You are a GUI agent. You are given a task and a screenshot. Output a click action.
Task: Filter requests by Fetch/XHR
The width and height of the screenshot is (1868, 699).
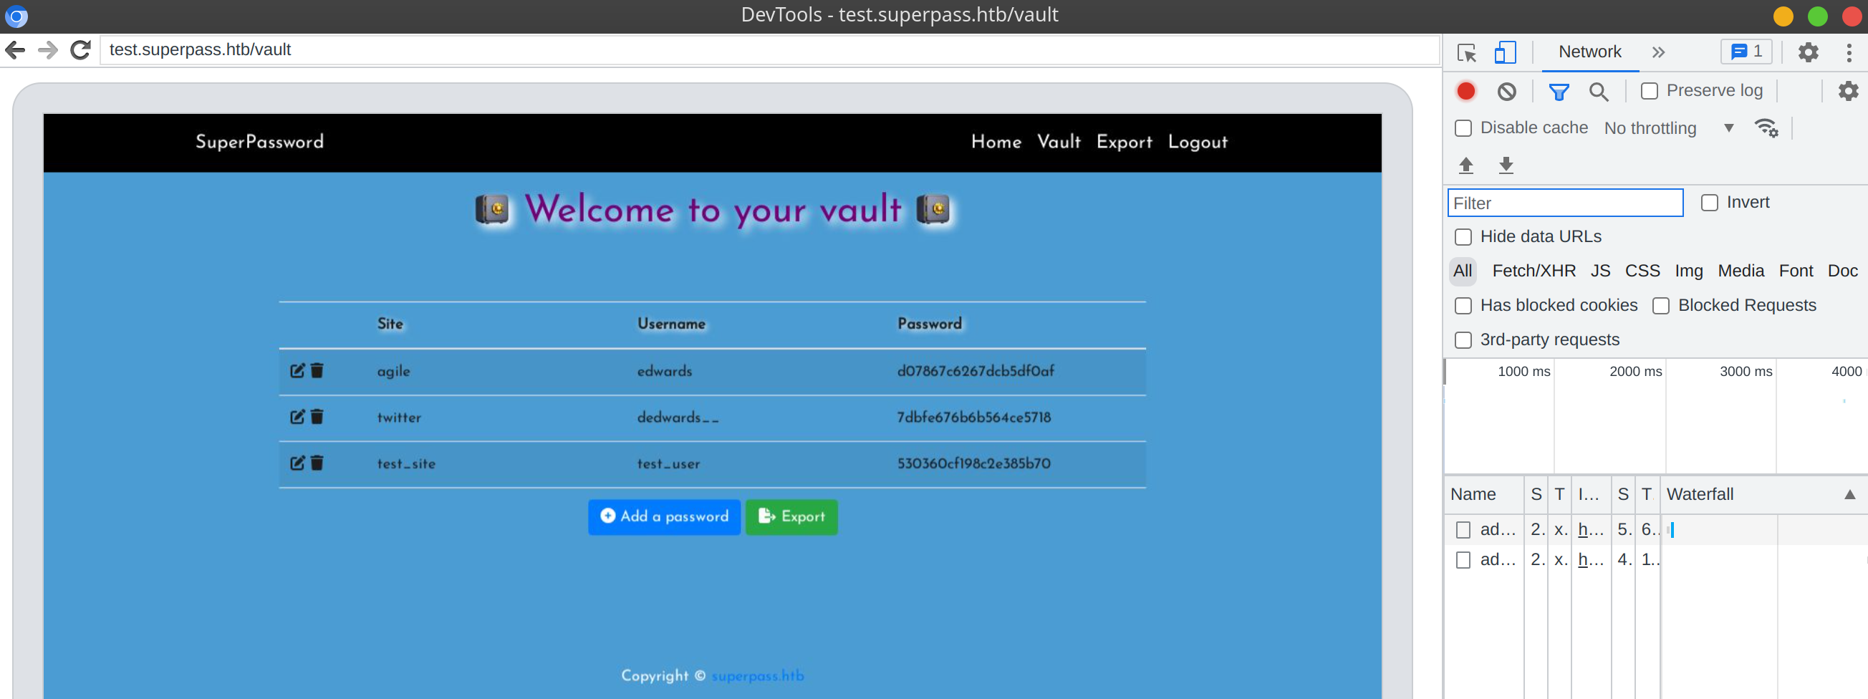point(1533,271)
